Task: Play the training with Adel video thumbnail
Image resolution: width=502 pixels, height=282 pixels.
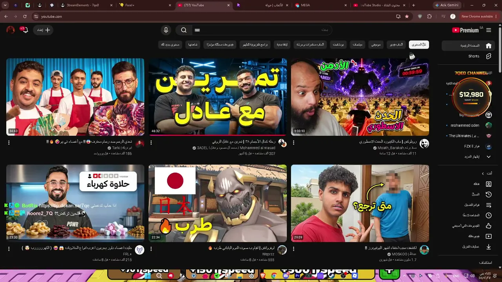Action: pos(218,97)
